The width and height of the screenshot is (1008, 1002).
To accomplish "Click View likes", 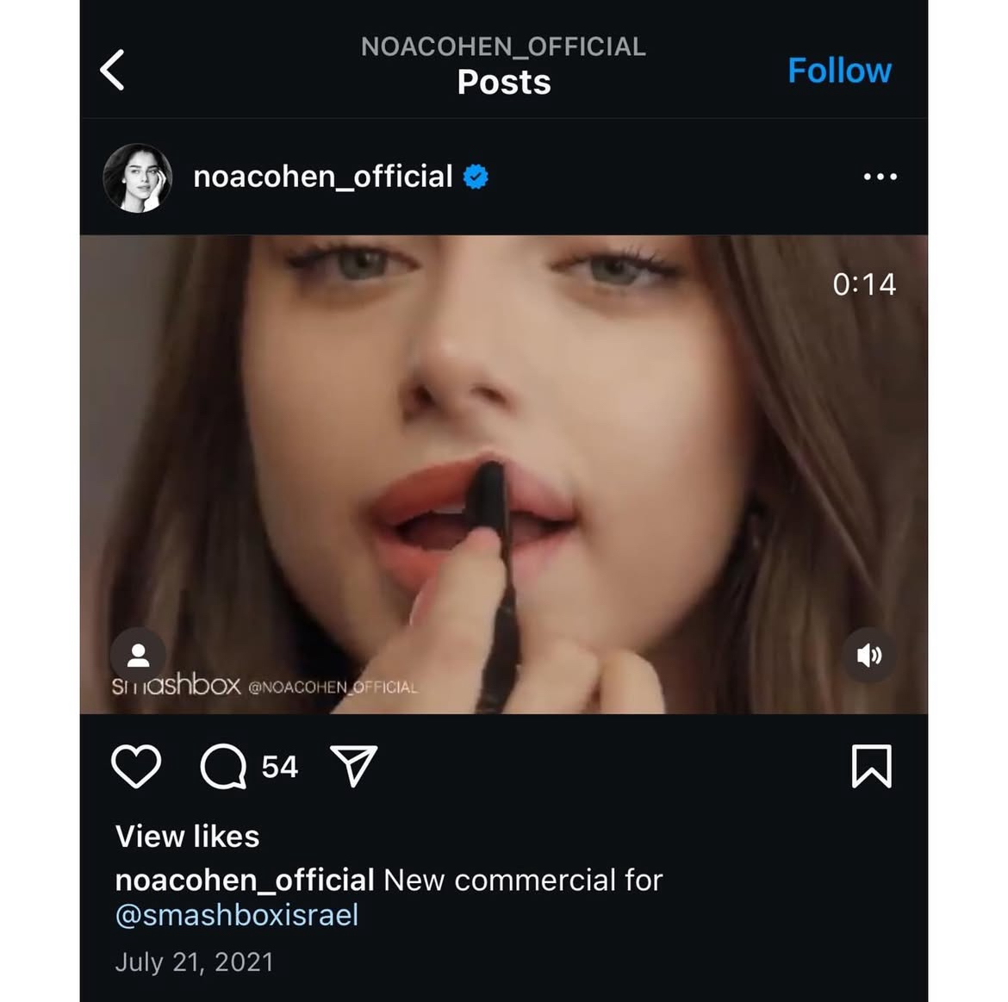I will pos(187,837).
